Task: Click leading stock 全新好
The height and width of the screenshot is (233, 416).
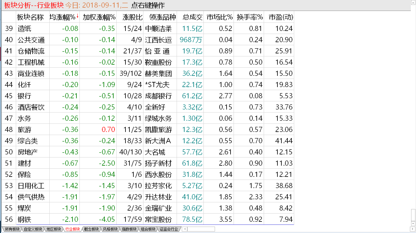Action: (x=155, y=107)
